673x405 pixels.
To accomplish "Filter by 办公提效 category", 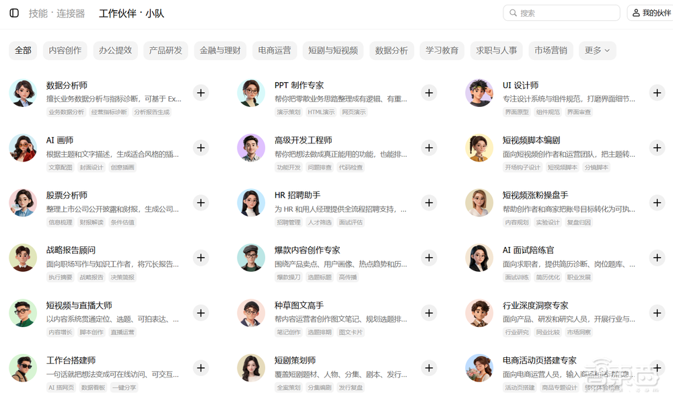I will (x=115, y=50).
